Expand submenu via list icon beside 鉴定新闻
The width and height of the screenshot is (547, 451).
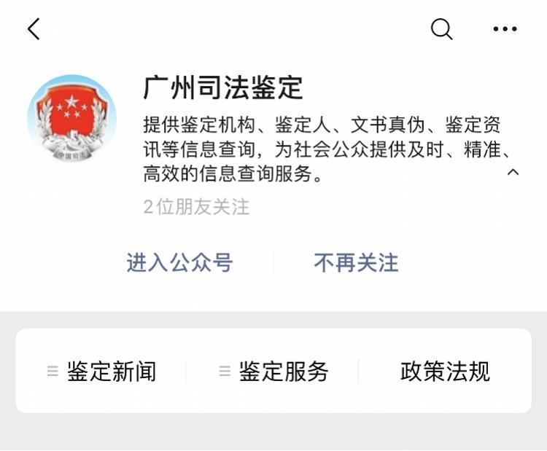tap(53, 371)
